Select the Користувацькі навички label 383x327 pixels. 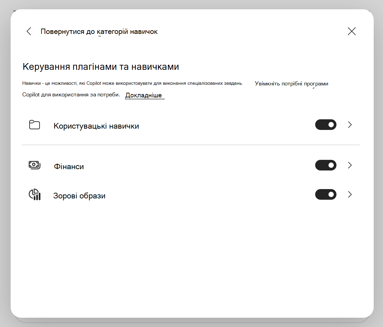click(96, 126)
